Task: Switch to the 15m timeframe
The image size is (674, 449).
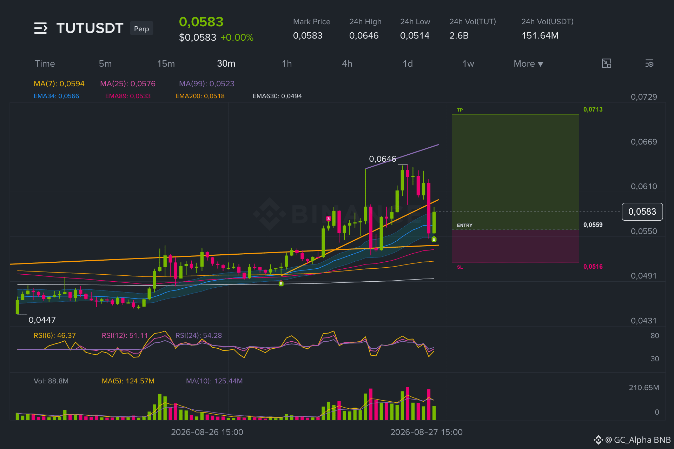Action: [166, 64]
